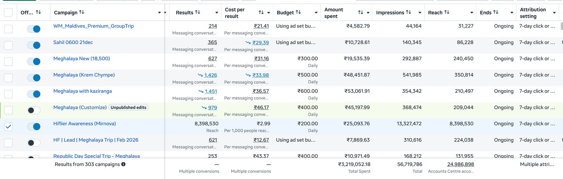Open Amount spent column dropdown
This screenshot has width=563, height=179.
(x=368, y=13)
